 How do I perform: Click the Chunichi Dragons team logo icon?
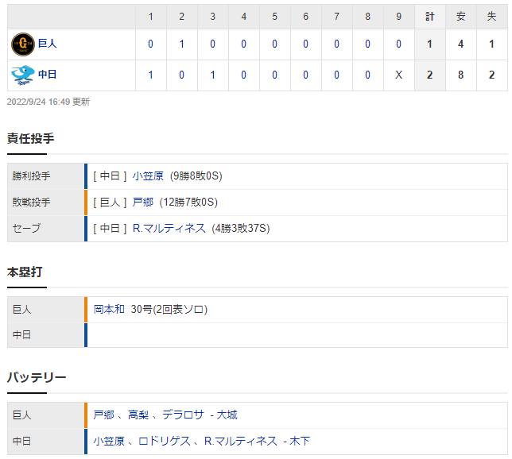point(23,75)
